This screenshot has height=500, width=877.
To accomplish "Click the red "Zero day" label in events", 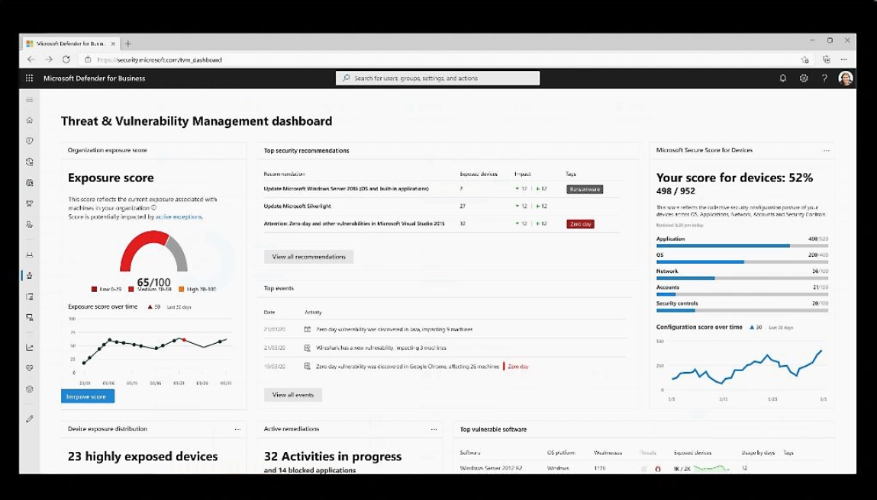I will pos(518,367).
